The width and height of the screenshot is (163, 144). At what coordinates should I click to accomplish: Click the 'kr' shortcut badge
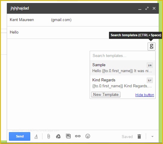[150, 80]
